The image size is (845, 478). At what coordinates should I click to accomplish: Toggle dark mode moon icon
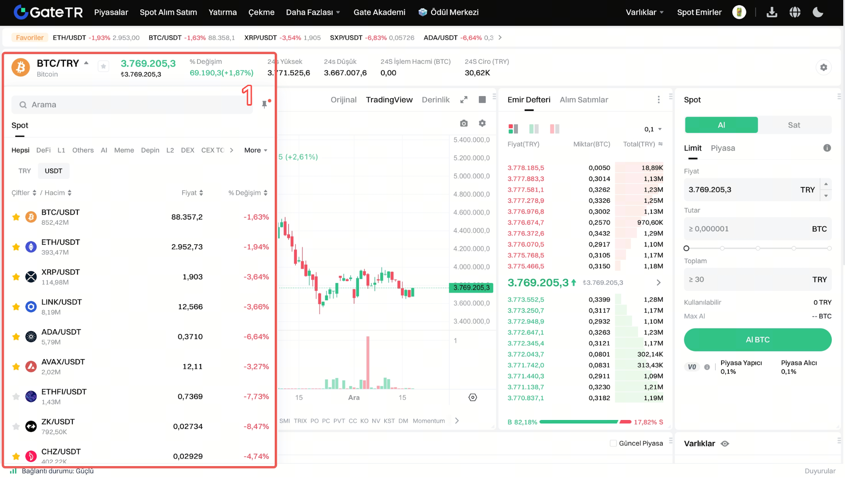[818, 12]
